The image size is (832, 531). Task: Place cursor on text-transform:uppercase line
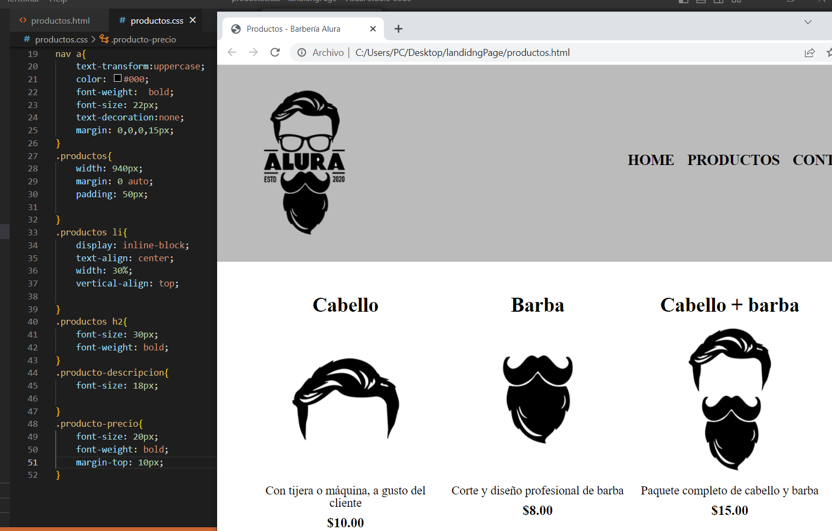click(140, 66)
